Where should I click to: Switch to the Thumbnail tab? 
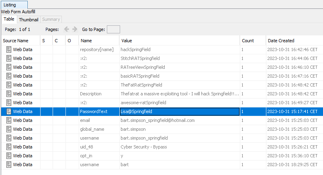pos(28,19)
